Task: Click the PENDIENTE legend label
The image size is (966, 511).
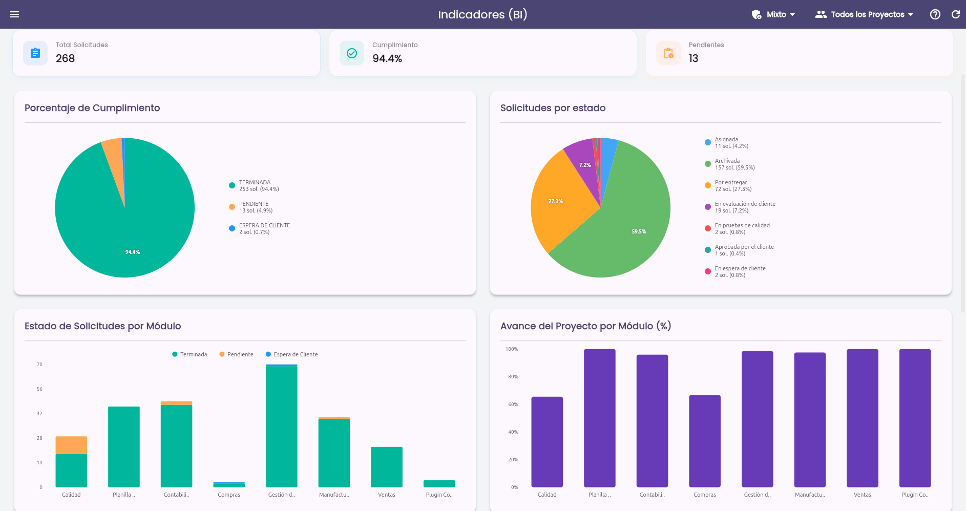Action: point(254,204)
